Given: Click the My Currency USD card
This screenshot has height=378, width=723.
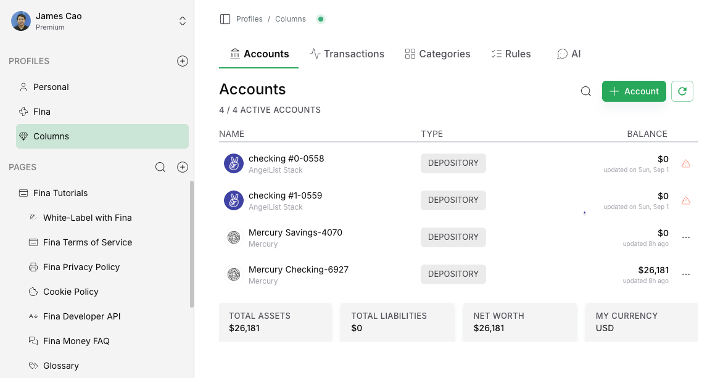Looking at the screenshot, I should (641, 322).
